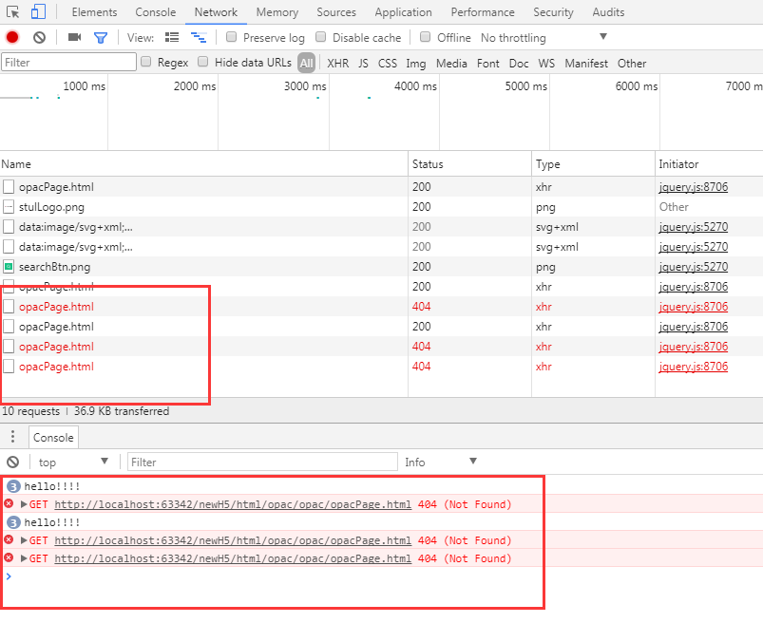The image size is (763, 623).
Task: Open the Security tab
Action: pos(553,12)
